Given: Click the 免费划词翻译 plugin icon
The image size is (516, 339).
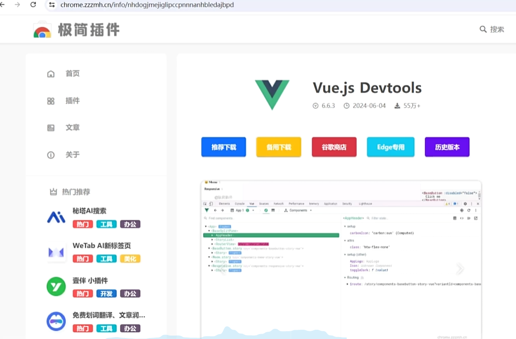Looking at the screenshot, I should click(x=56, y=321).
